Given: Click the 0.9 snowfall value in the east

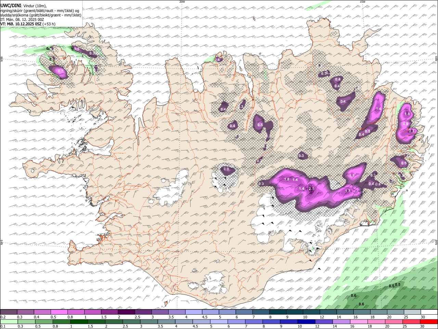Looking at the screenshot, I should pyautogui.click(x=405, y=124).
